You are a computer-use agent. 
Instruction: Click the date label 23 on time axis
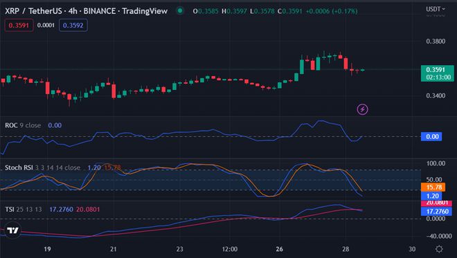179,249
